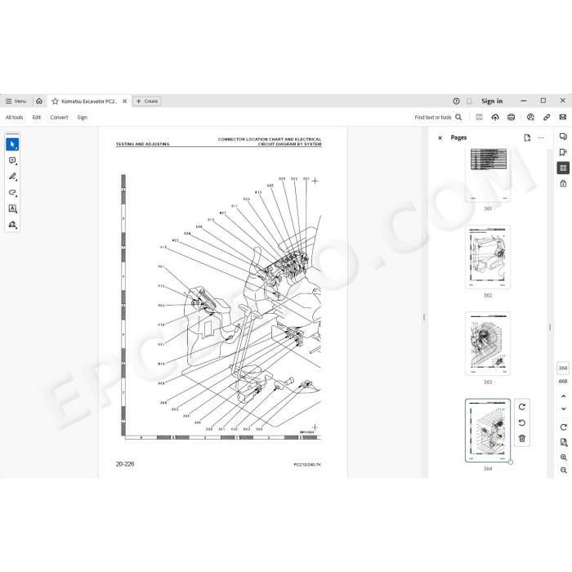Viewport: 572px width, 572px height.
Task: Open the Edit menu item
Action: tap(37, 117)
